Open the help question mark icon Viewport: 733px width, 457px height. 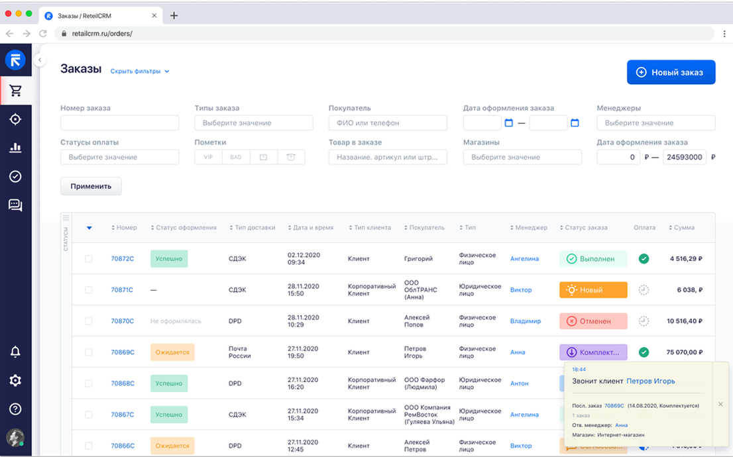tap(15, 409)
